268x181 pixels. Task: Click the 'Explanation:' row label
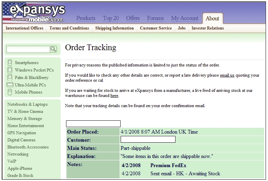click(x=81, y=156)
